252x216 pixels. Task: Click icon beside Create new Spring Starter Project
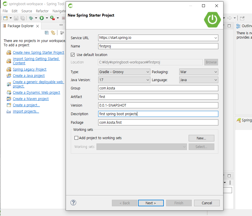point(9,53)
